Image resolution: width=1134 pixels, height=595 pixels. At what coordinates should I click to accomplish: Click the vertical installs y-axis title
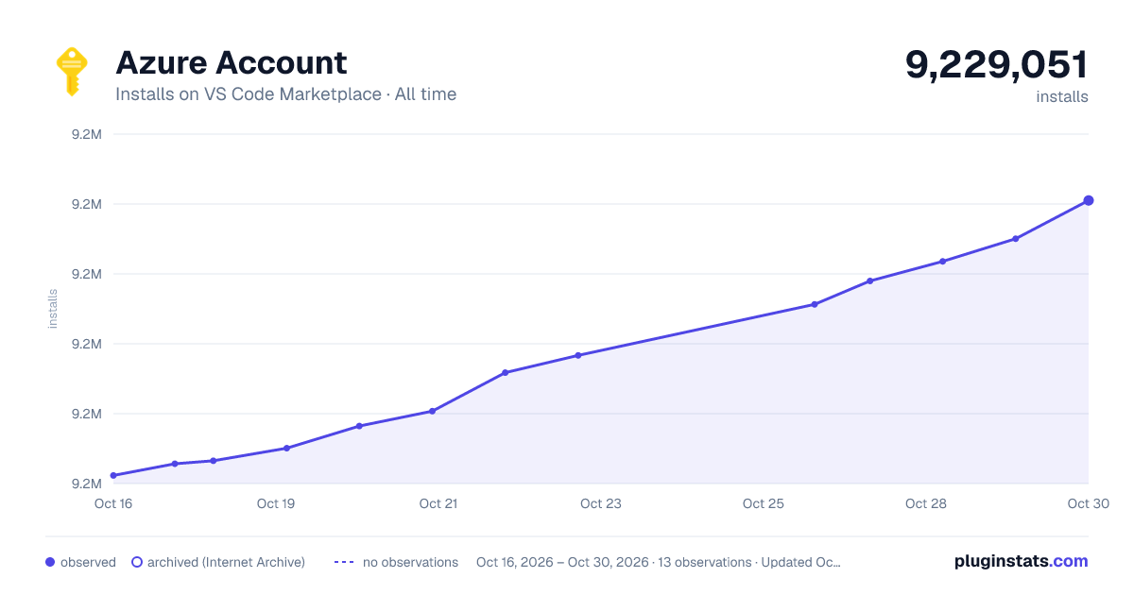pos(53,309)
